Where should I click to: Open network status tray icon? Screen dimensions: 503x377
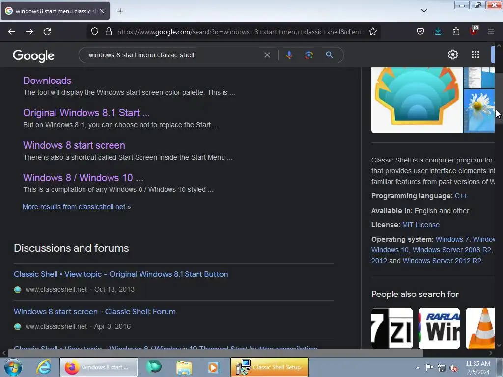click(x=442, y=368)
